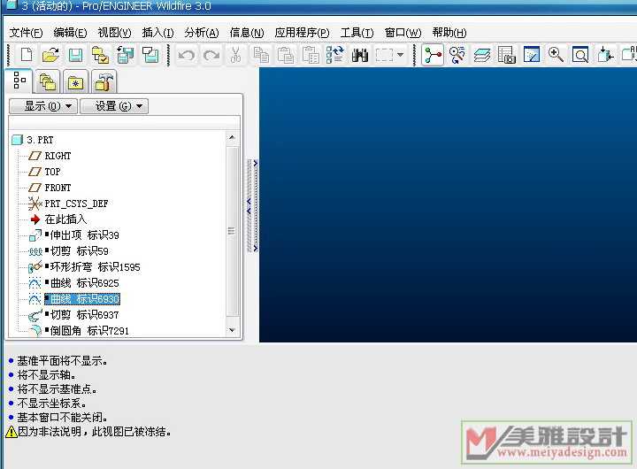Open the layers icon in toolbar
The width and height of the screenshot is (637, 469).
pyautogui.click(x=482, y=55)
